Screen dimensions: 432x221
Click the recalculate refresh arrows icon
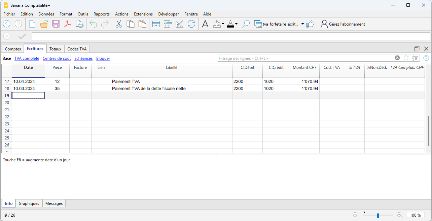coord(191,24)
